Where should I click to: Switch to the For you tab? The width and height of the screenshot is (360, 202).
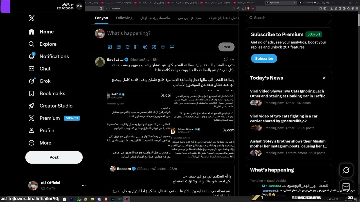coord(102,18)
